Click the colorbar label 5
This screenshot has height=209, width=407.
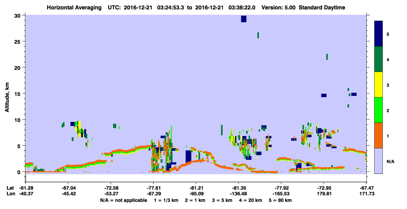[x=388, y=34]
